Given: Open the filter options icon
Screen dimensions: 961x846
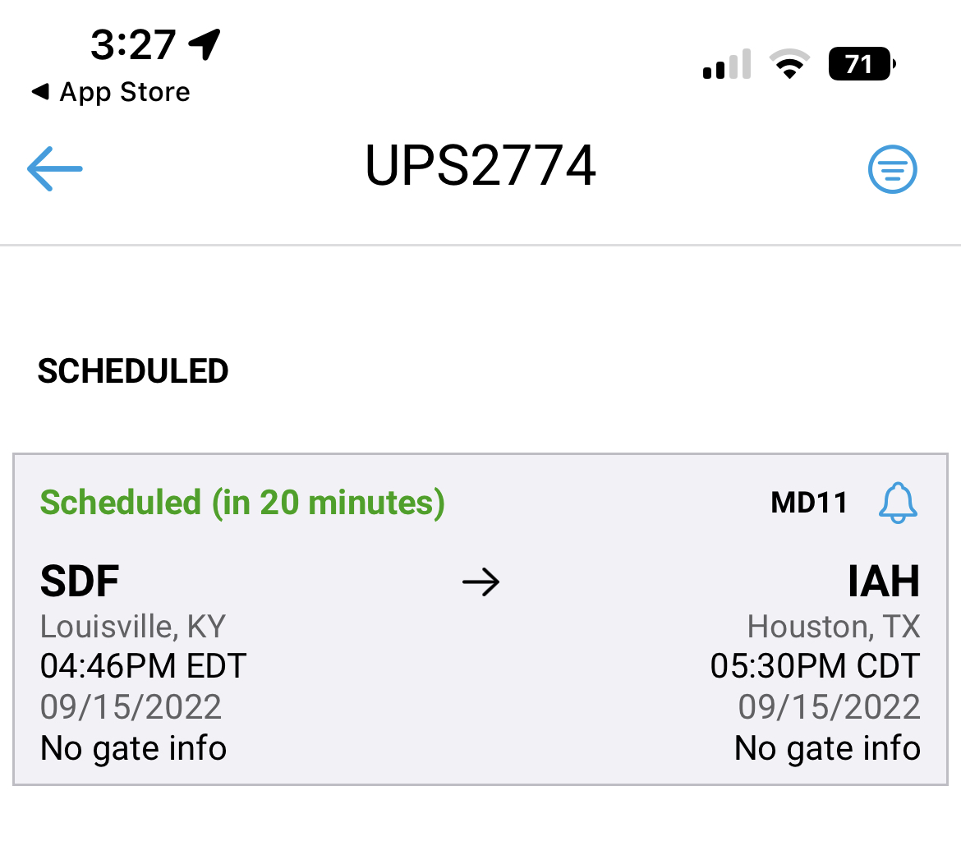Looking at the screenshot, I should pos(892,169).
